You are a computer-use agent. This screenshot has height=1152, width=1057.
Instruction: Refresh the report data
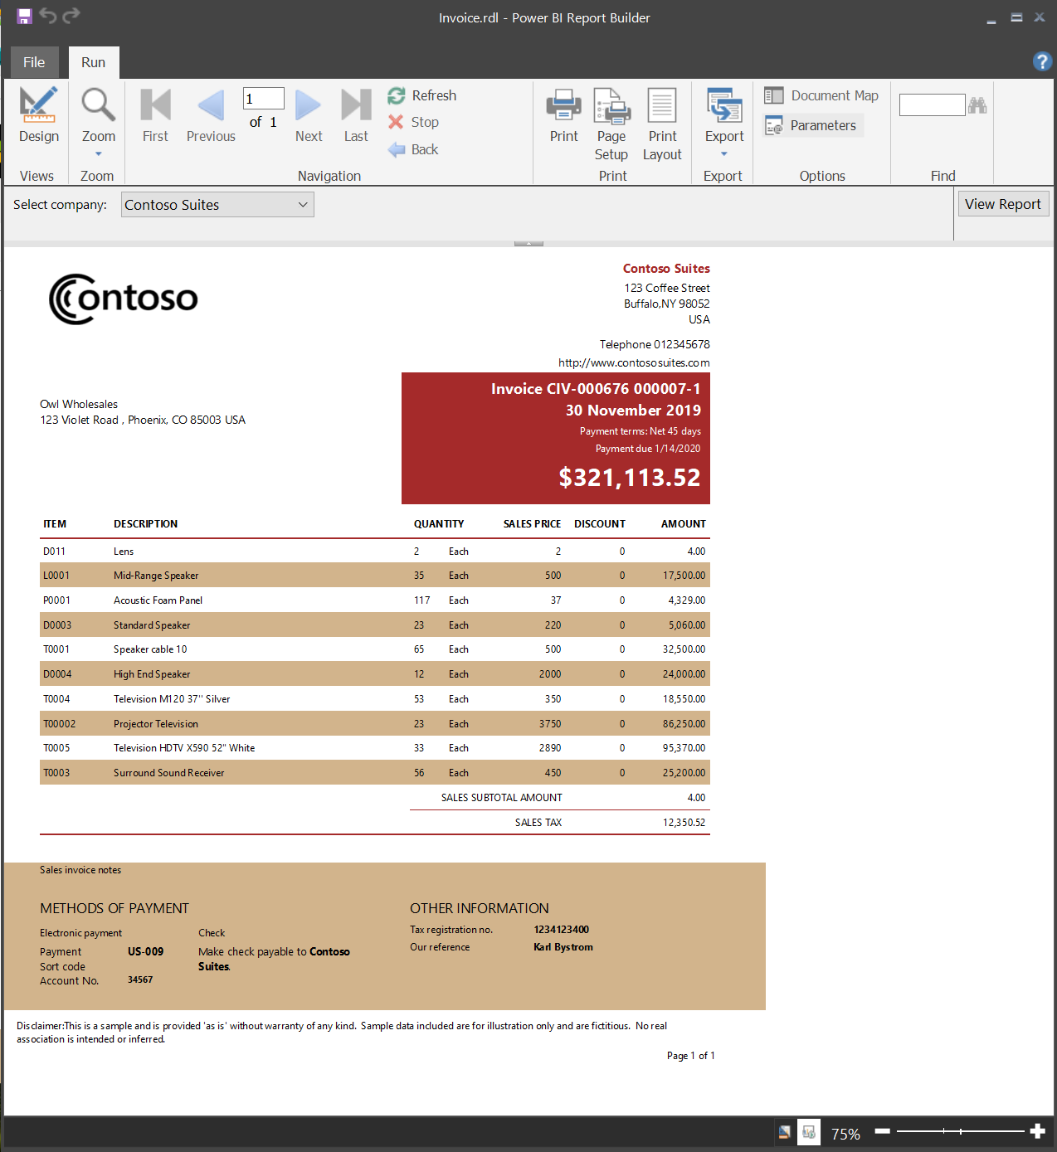pyautogui.click(x=422, y=95)
